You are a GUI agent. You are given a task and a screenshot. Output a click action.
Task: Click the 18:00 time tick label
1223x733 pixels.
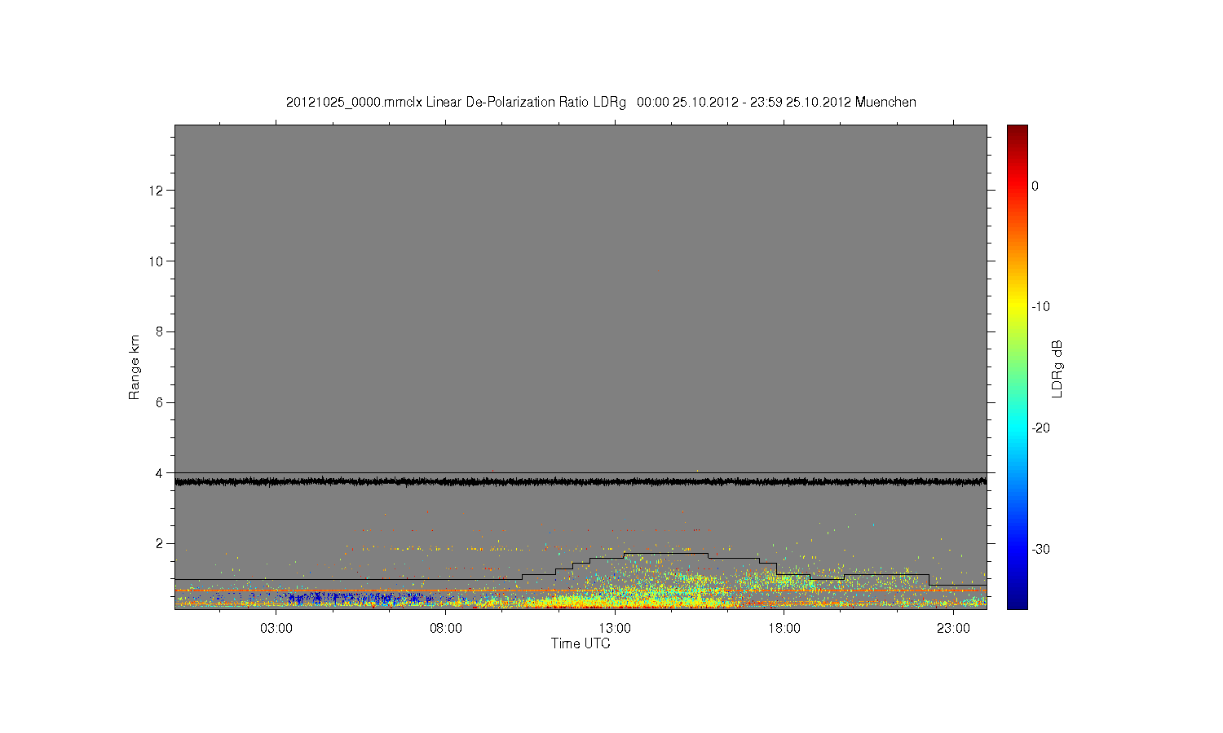(x=784, y=629)
